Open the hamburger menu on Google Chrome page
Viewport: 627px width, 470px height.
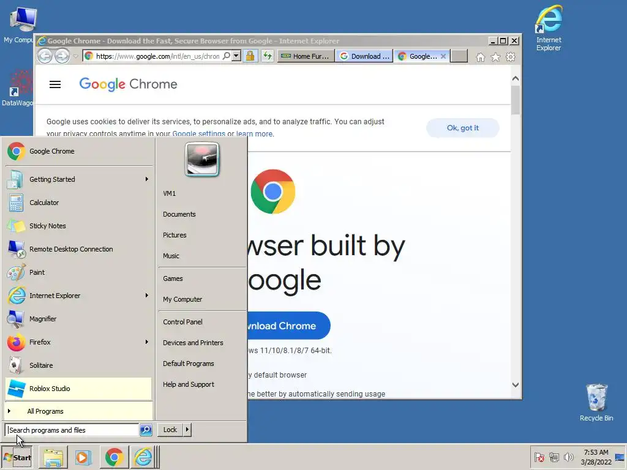pos(55,84)
